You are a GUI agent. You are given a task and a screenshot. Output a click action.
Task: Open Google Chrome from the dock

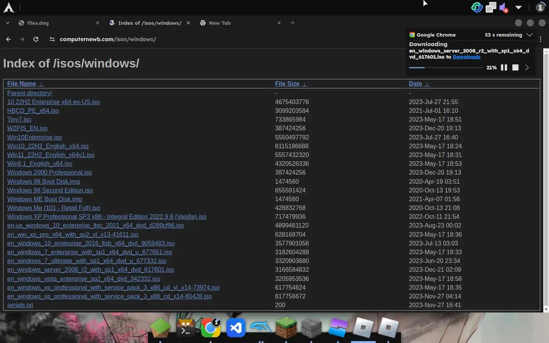click(x=211, y=328)
